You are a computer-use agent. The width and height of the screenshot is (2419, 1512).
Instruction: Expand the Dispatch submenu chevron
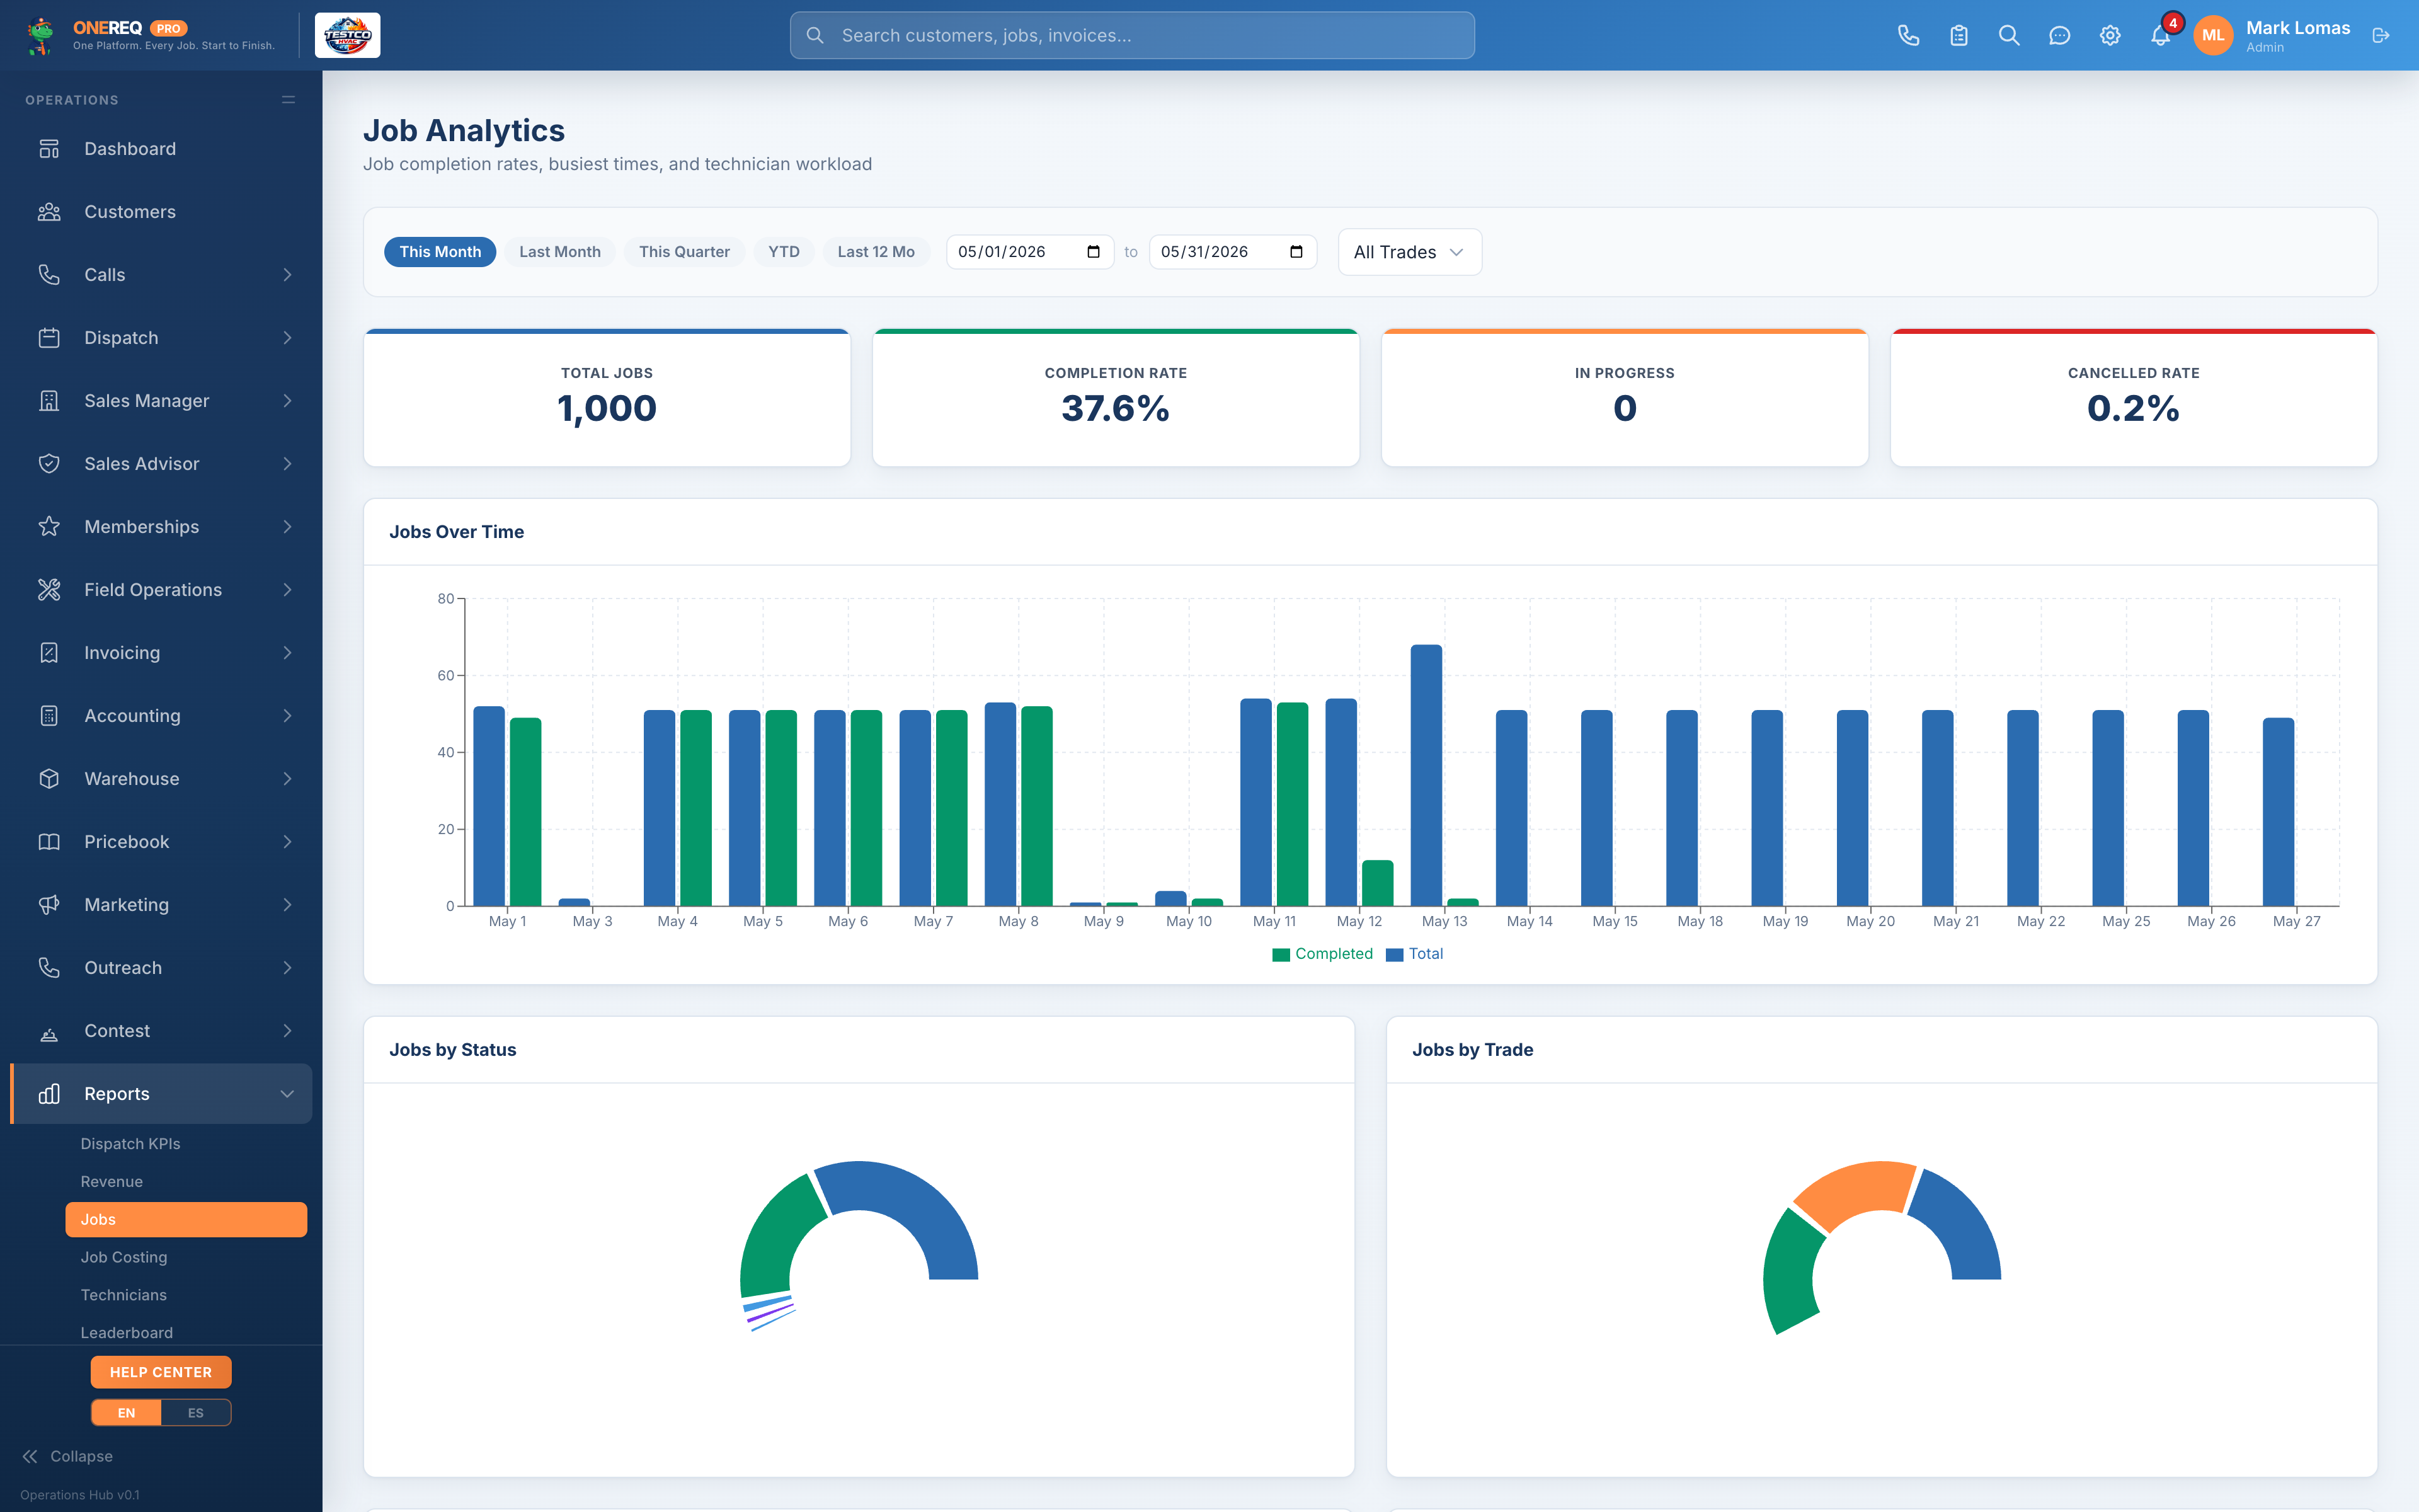(287, 338)
